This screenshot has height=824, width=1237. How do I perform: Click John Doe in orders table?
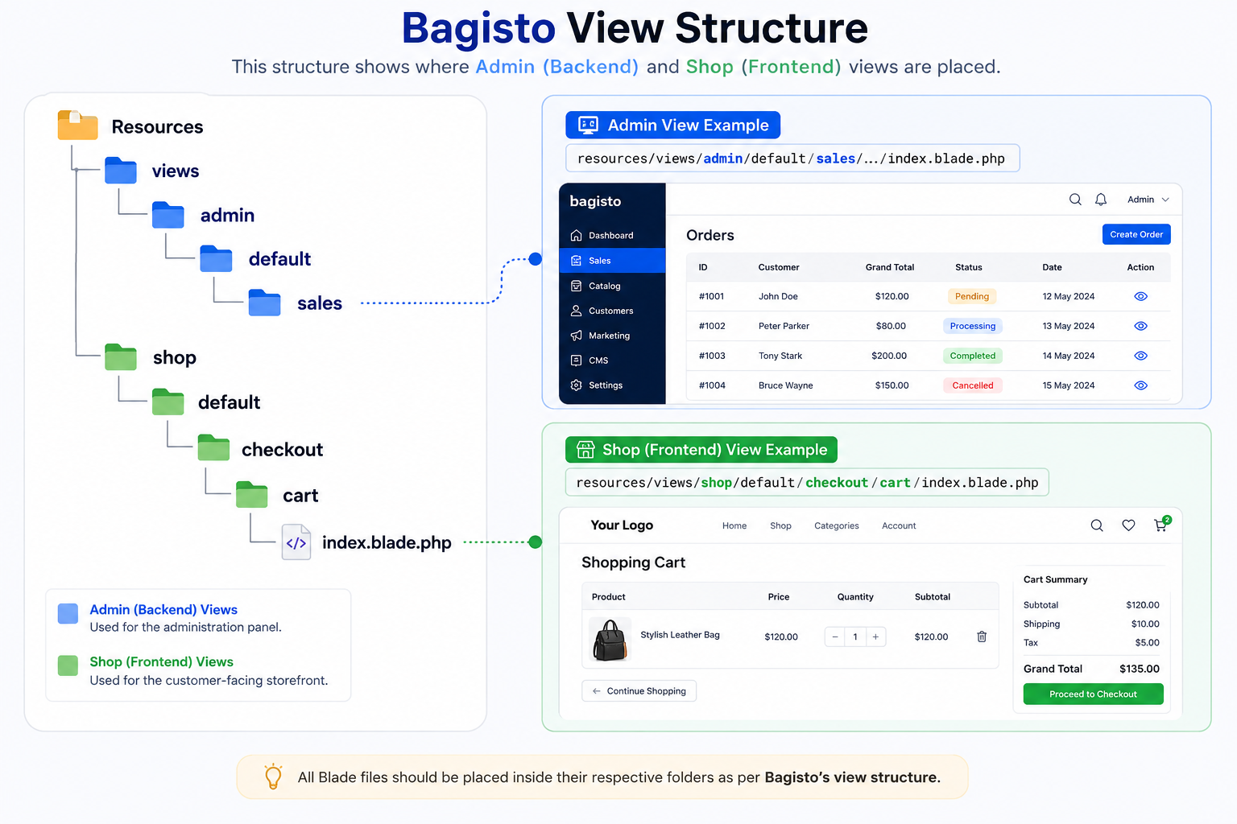(x=778, y=296)
